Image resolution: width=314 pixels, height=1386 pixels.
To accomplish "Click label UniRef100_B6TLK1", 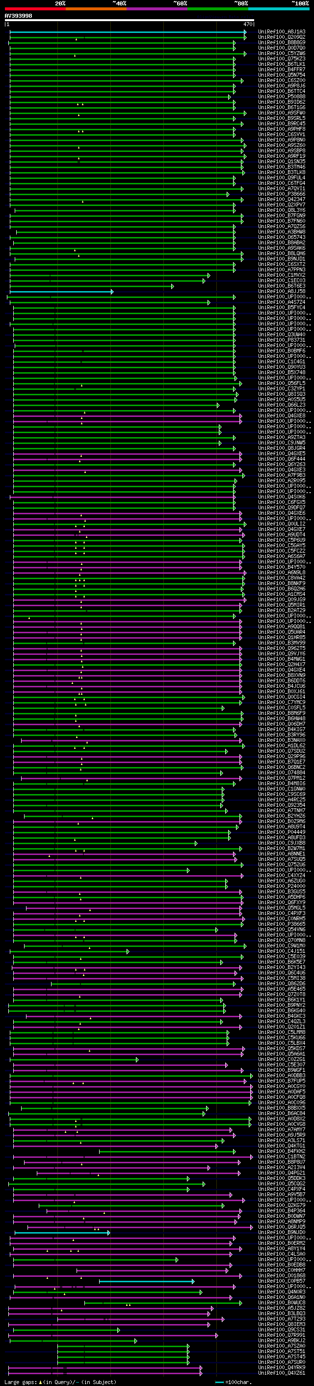I will pos(282,64).
